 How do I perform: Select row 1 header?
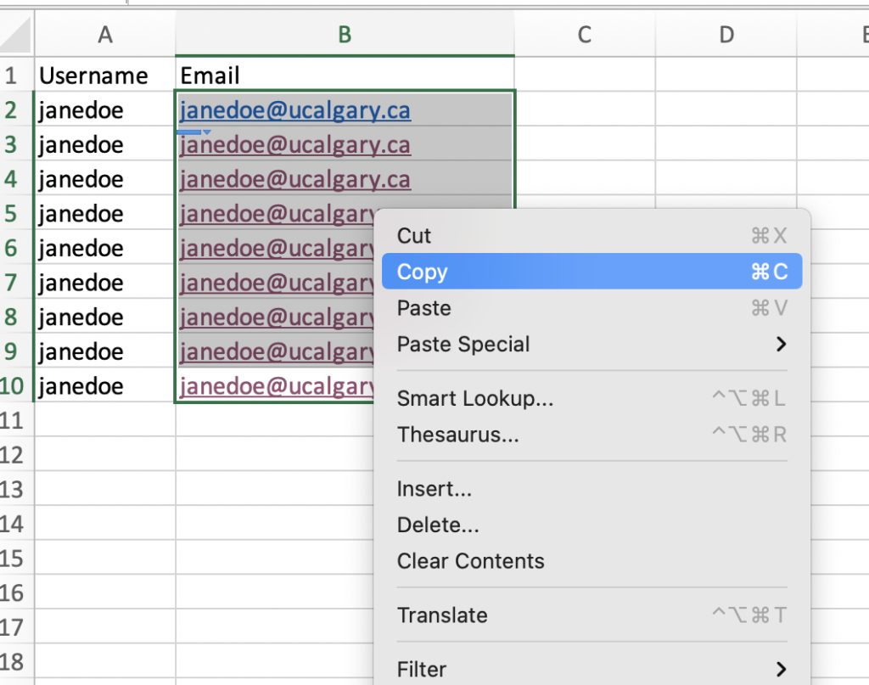point(17,75)
